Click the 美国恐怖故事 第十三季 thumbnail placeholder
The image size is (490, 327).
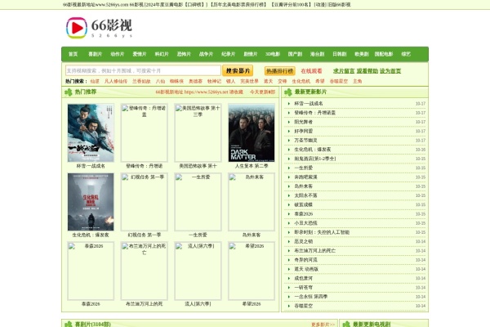coord(198,133)
